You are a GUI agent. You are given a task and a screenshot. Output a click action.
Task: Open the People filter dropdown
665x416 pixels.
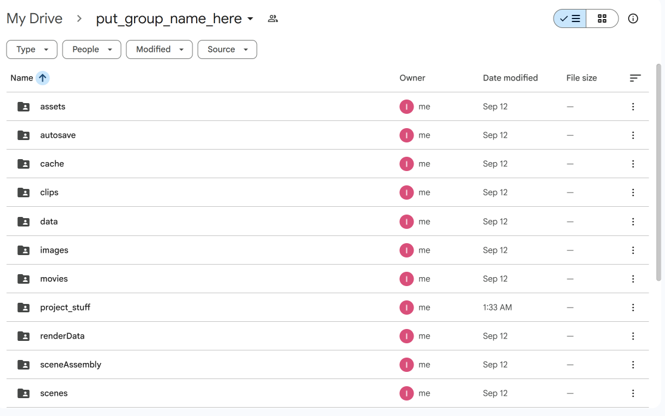[x=92, y=49]
